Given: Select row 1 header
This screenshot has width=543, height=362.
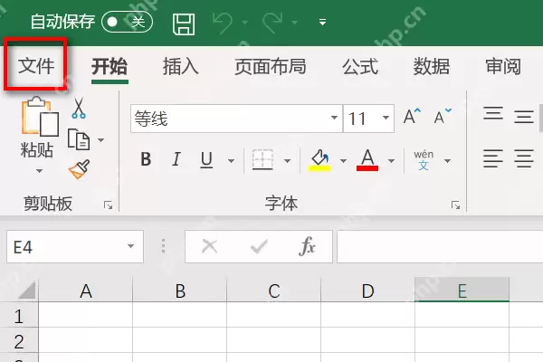Looking at the screenshot, I should [19, 315].
